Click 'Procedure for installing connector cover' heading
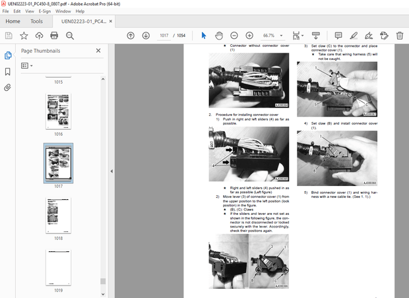This screenshot has width=409, height=298. point(247,115)
